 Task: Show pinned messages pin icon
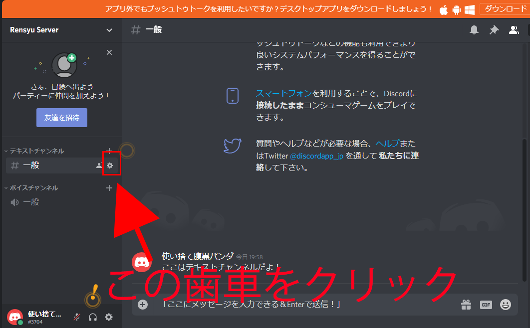[x=494, y=30]
